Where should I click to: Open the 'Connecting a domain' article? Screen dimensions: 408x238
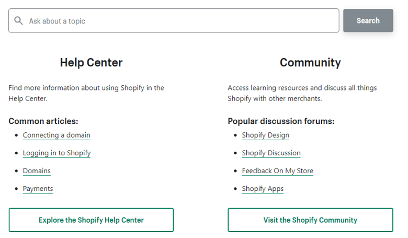[56, 135]
